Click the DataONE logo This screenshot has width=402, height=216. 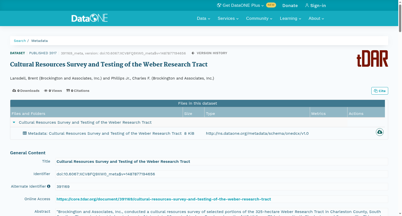click(89, 18)
